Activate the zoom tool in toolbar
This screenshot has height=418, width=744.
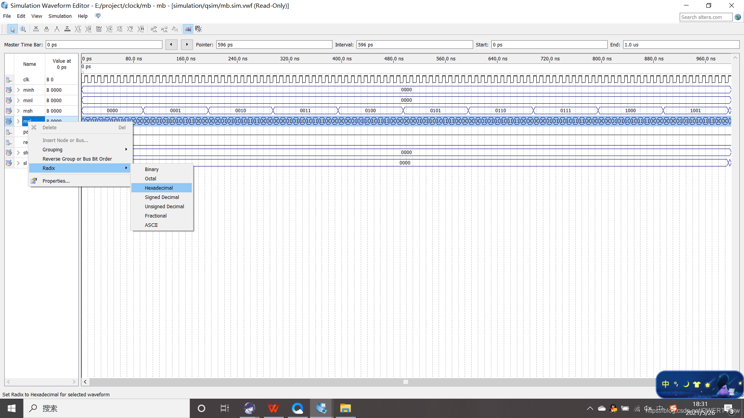[x=23, y=29]
